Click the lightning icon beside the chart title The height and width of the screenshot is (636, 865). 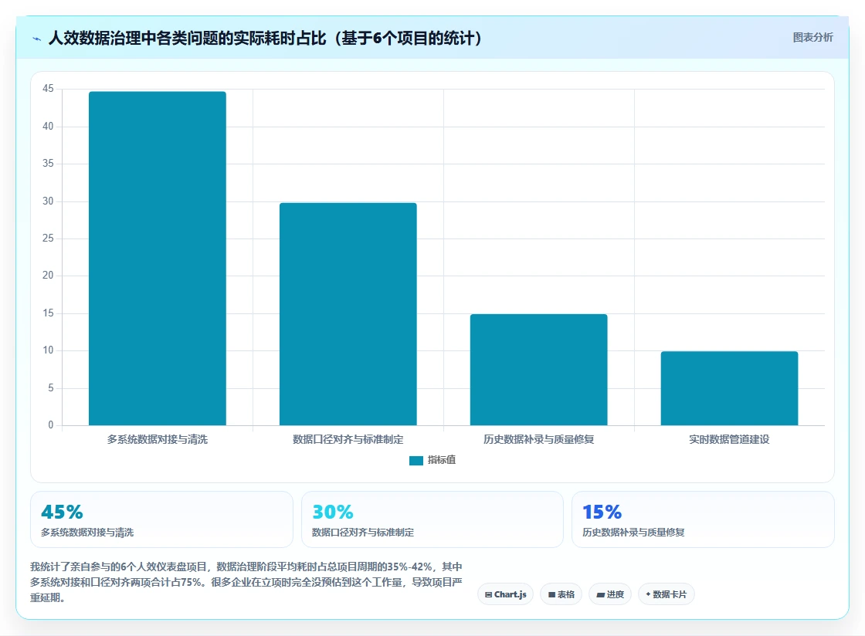(37, 39)
